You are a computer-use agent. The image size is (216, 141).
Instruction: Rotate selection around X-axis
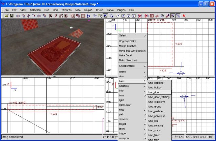pos(23,16)
